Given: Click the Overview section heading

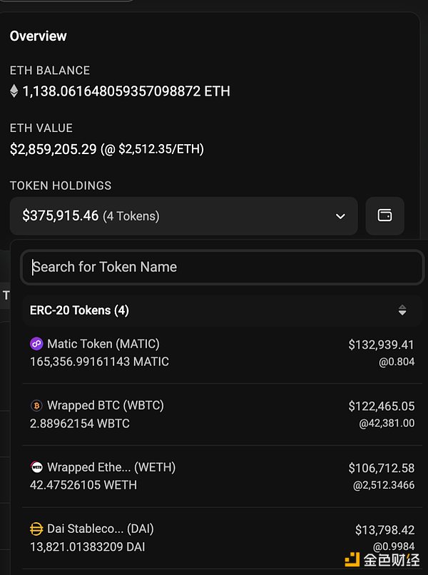Looking at the screenshot, I should [x=39, y=36].
